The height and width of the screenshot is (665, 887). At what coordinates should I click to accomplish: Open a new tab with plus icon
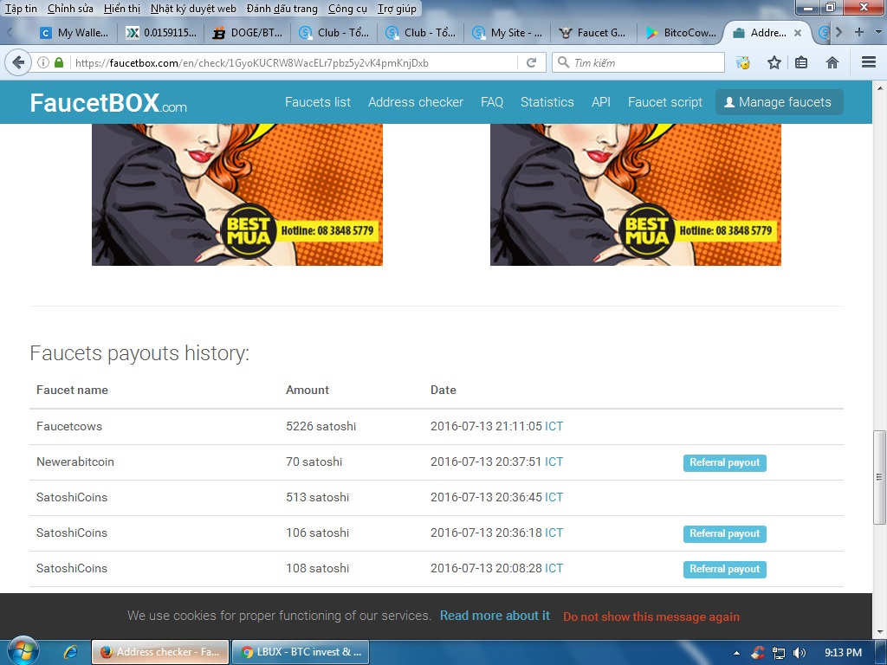click(x=859, y=32)
